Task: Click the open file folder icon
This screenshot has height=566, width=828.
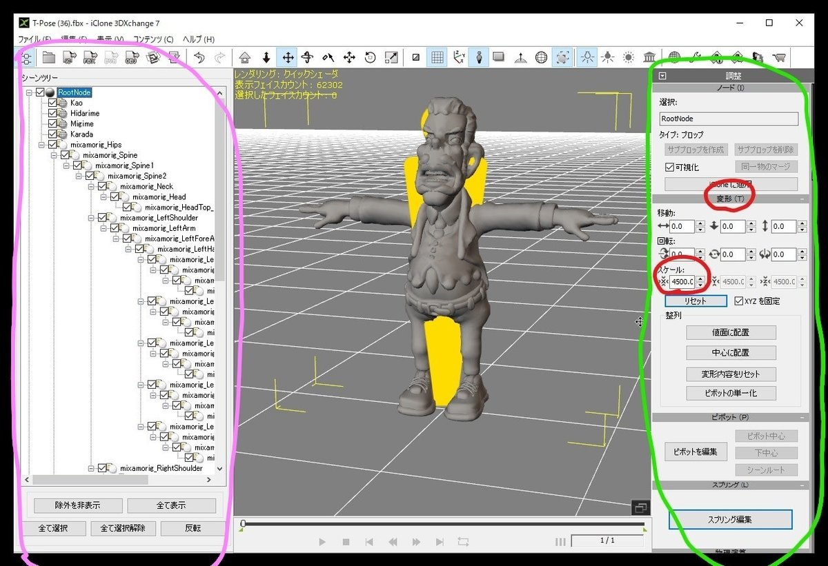Action: point(49,58)
